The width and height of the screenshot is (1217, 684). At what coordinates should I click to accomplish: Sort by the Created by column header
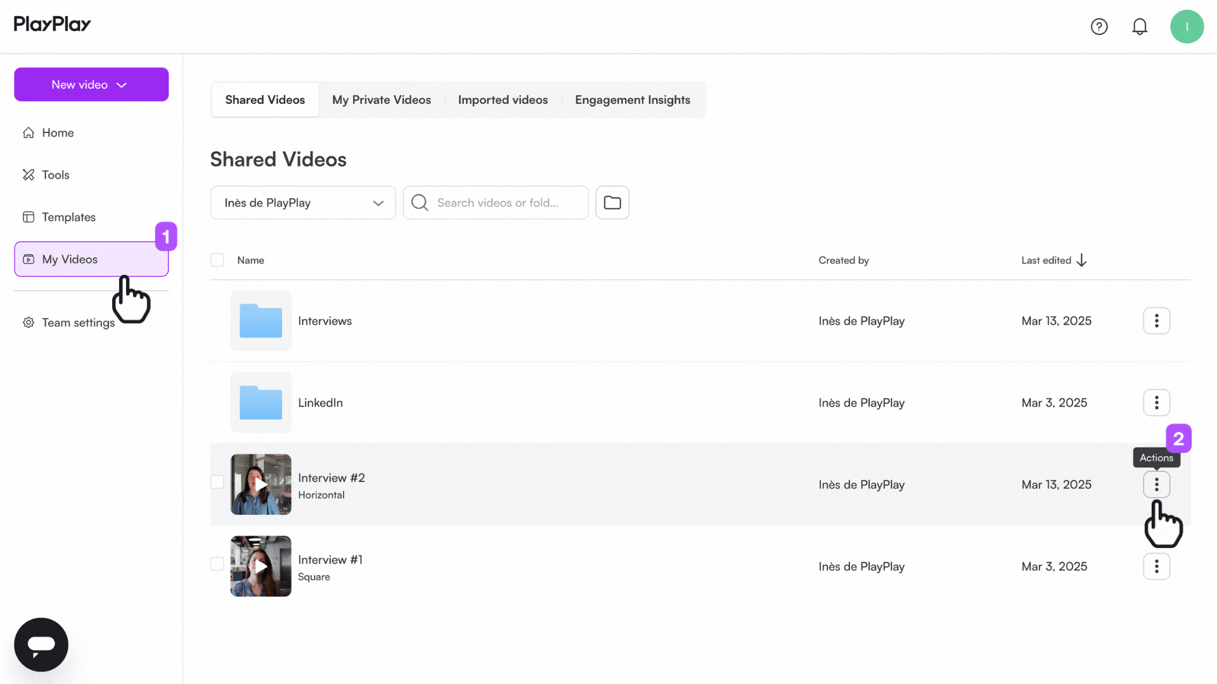(x=844, y=260)
